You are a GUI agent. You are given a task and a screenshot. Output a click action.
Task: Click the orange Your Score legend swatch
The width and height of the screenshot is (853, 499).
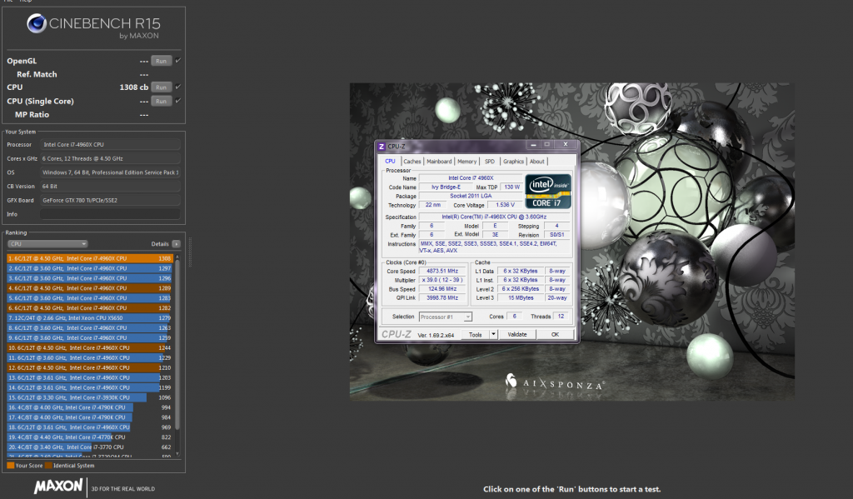10,466
